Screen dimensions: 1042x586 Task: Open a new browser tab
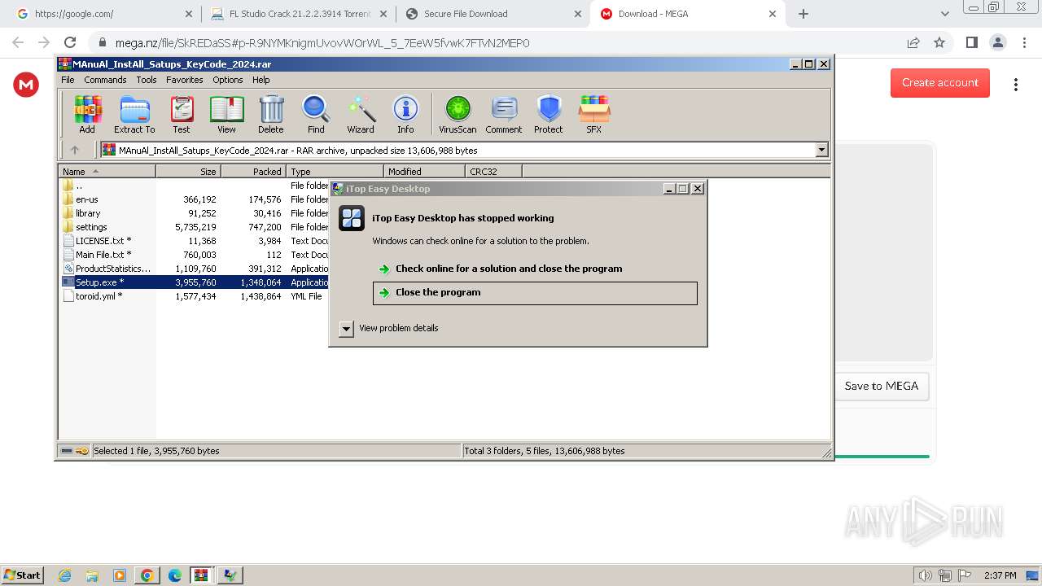click(x=803, y=14)
